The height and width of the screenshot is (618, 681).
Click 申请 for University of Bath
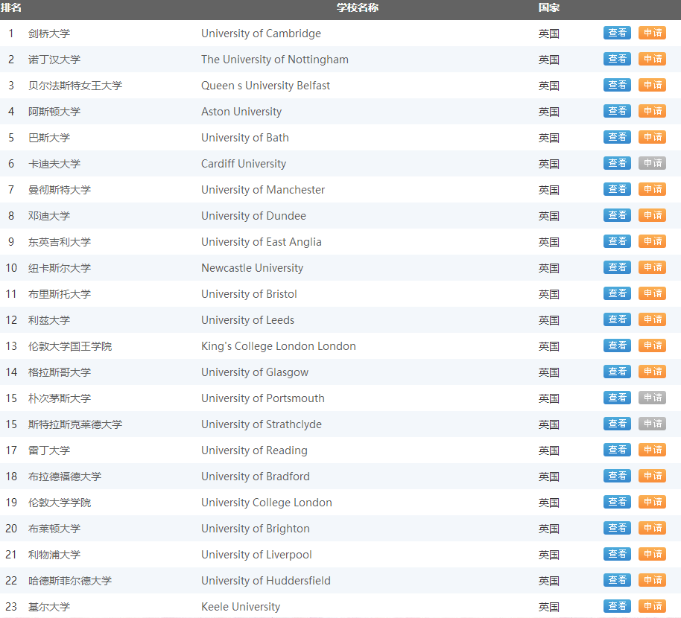(653, 137)
